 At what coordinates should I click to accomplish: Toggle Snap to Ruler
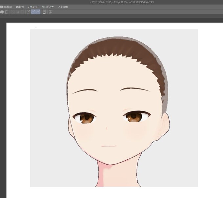coord(29,12)
